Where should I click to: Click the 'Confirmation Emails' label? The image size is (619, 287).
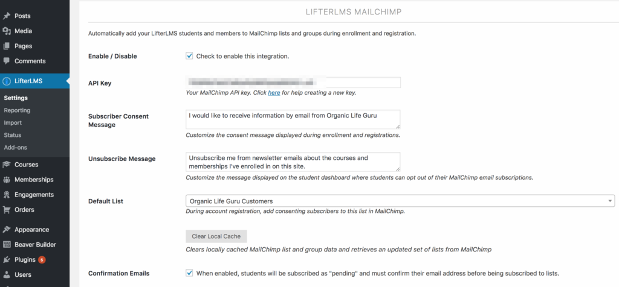click(x=119, y=273)
